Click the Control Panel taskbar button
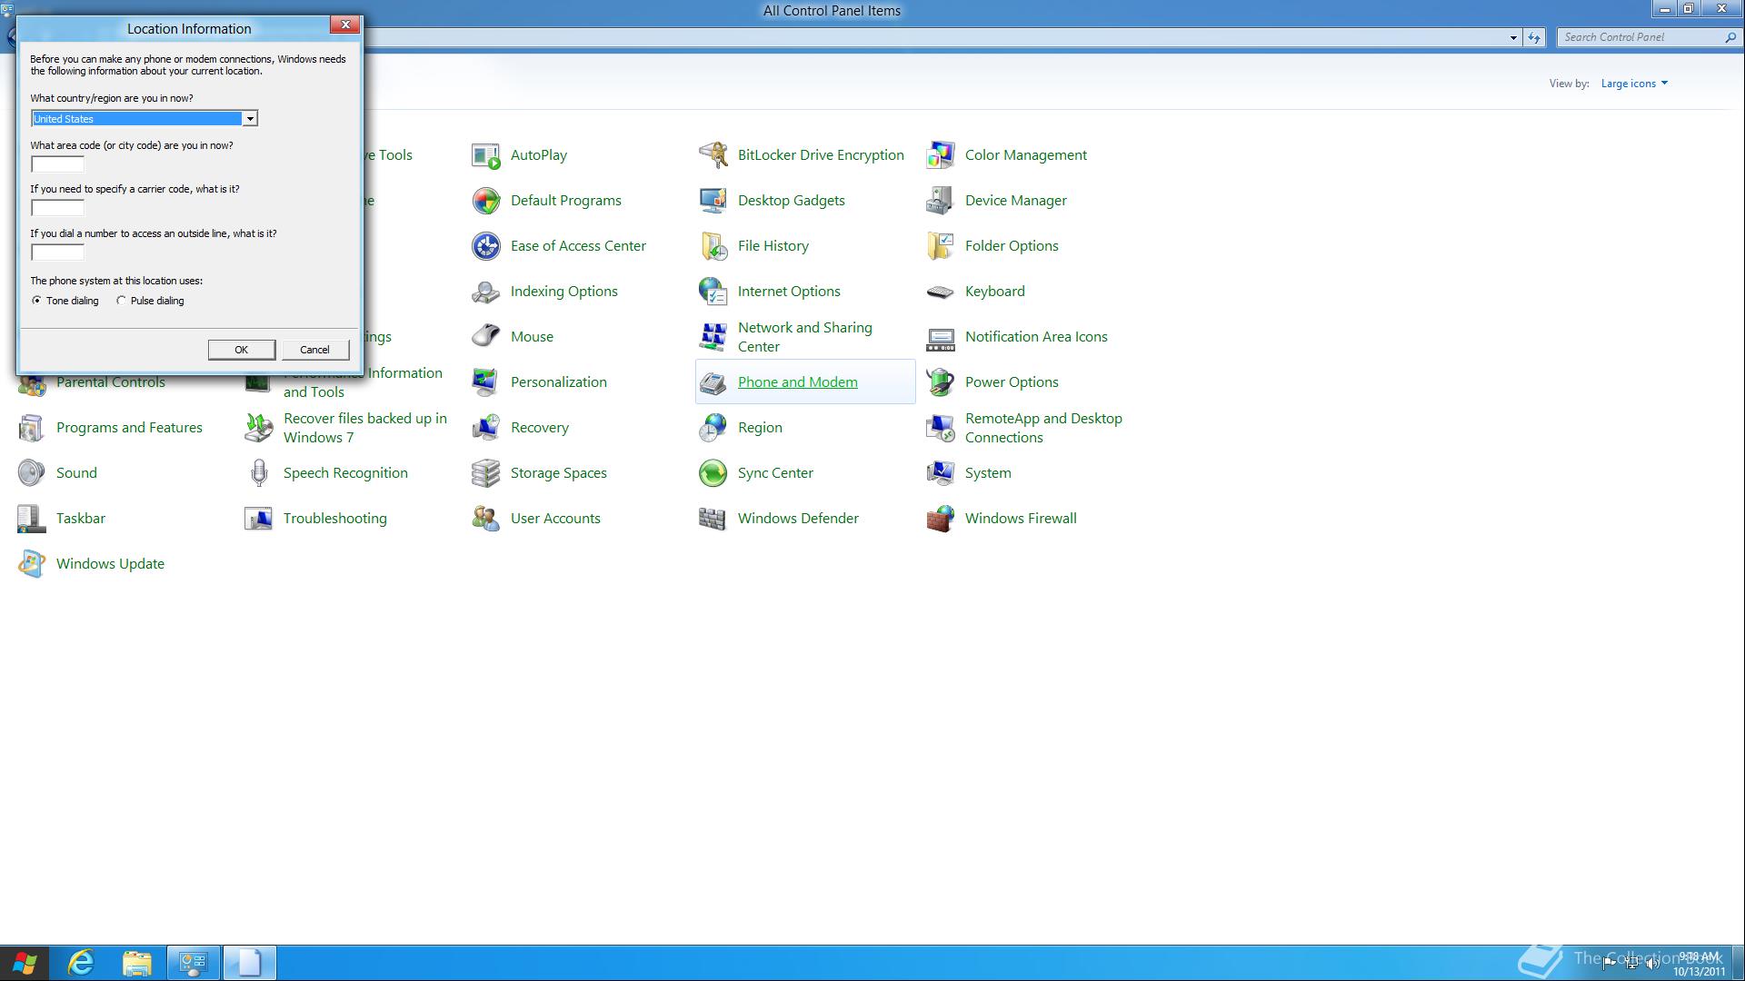 (x=194, y=963)
